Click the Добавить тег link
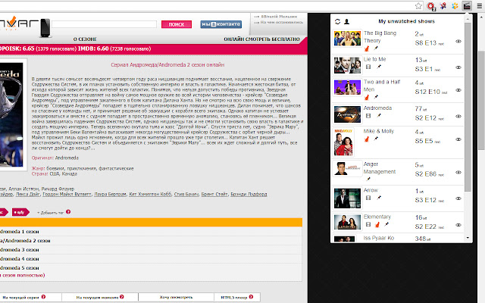Viewport: 485px width, 303px height. (x=51, y=213)
